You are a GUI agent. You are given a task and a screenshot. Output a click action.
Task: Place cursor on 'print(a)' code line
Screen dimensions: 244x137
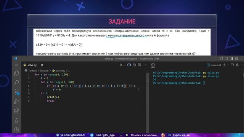point(53,97)
